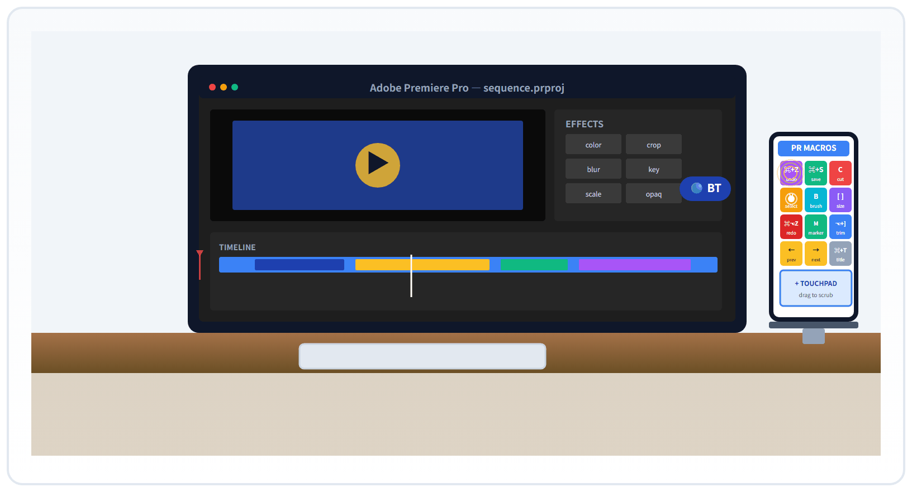Apply the opaq effect
Image resolution: width=912 pixels, height=492 pixels.
tap(654, 193)
